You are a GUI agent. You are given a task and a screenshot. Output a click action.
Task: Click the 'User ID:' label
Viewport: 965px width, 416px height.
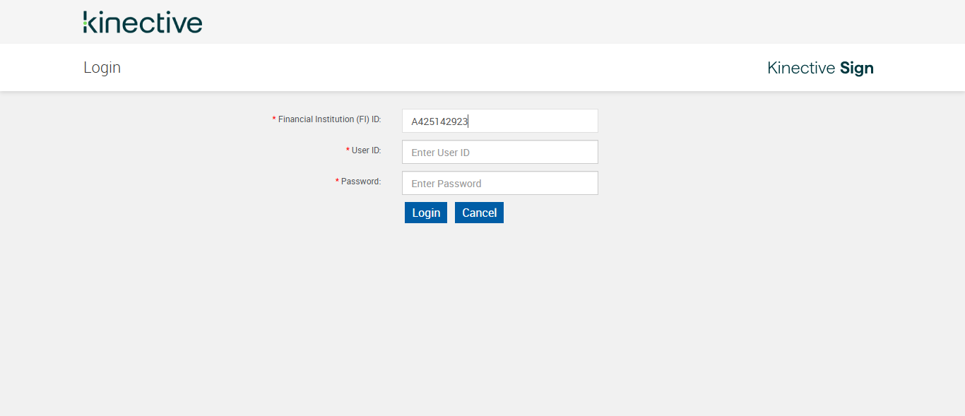[x=366, y=150]
